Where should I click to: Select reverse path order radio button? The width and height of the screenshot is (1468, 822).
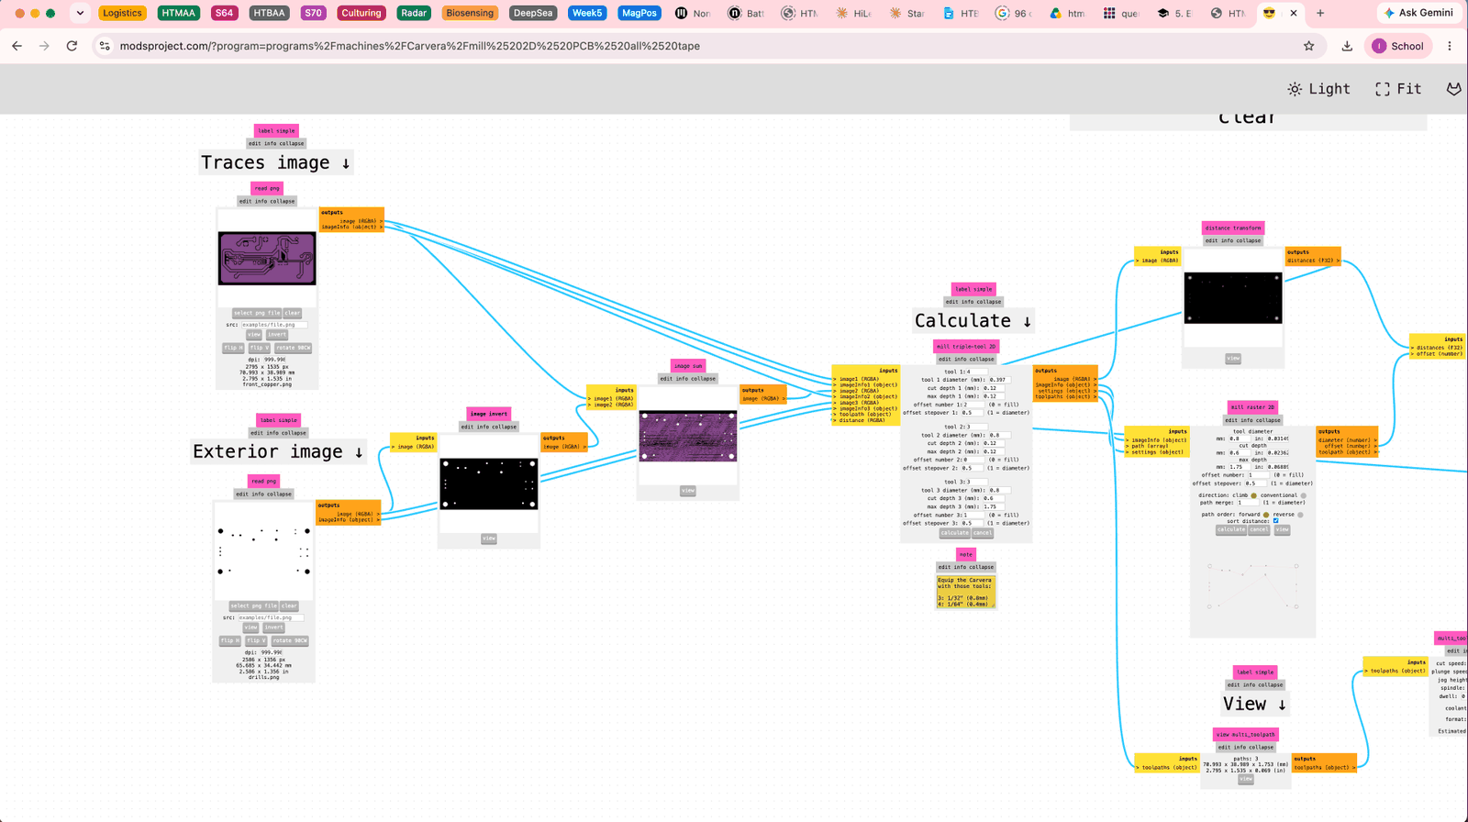pyautogui.click(x=1300, y=515)
